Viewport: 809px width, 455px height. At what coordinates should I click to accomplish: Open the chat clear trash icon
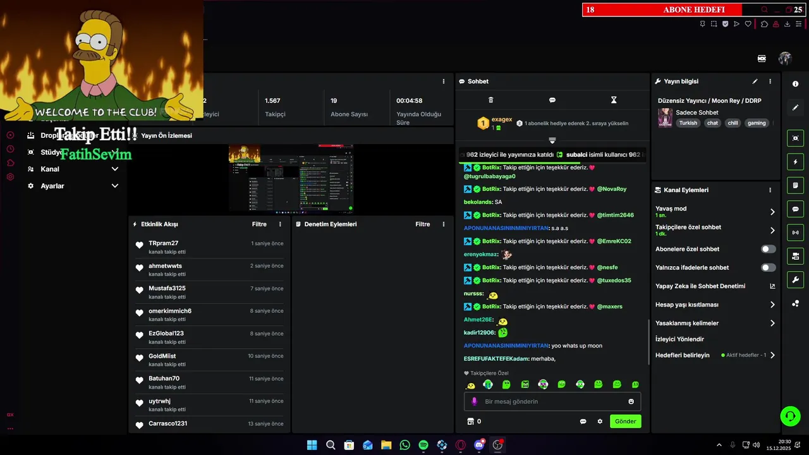490,100
